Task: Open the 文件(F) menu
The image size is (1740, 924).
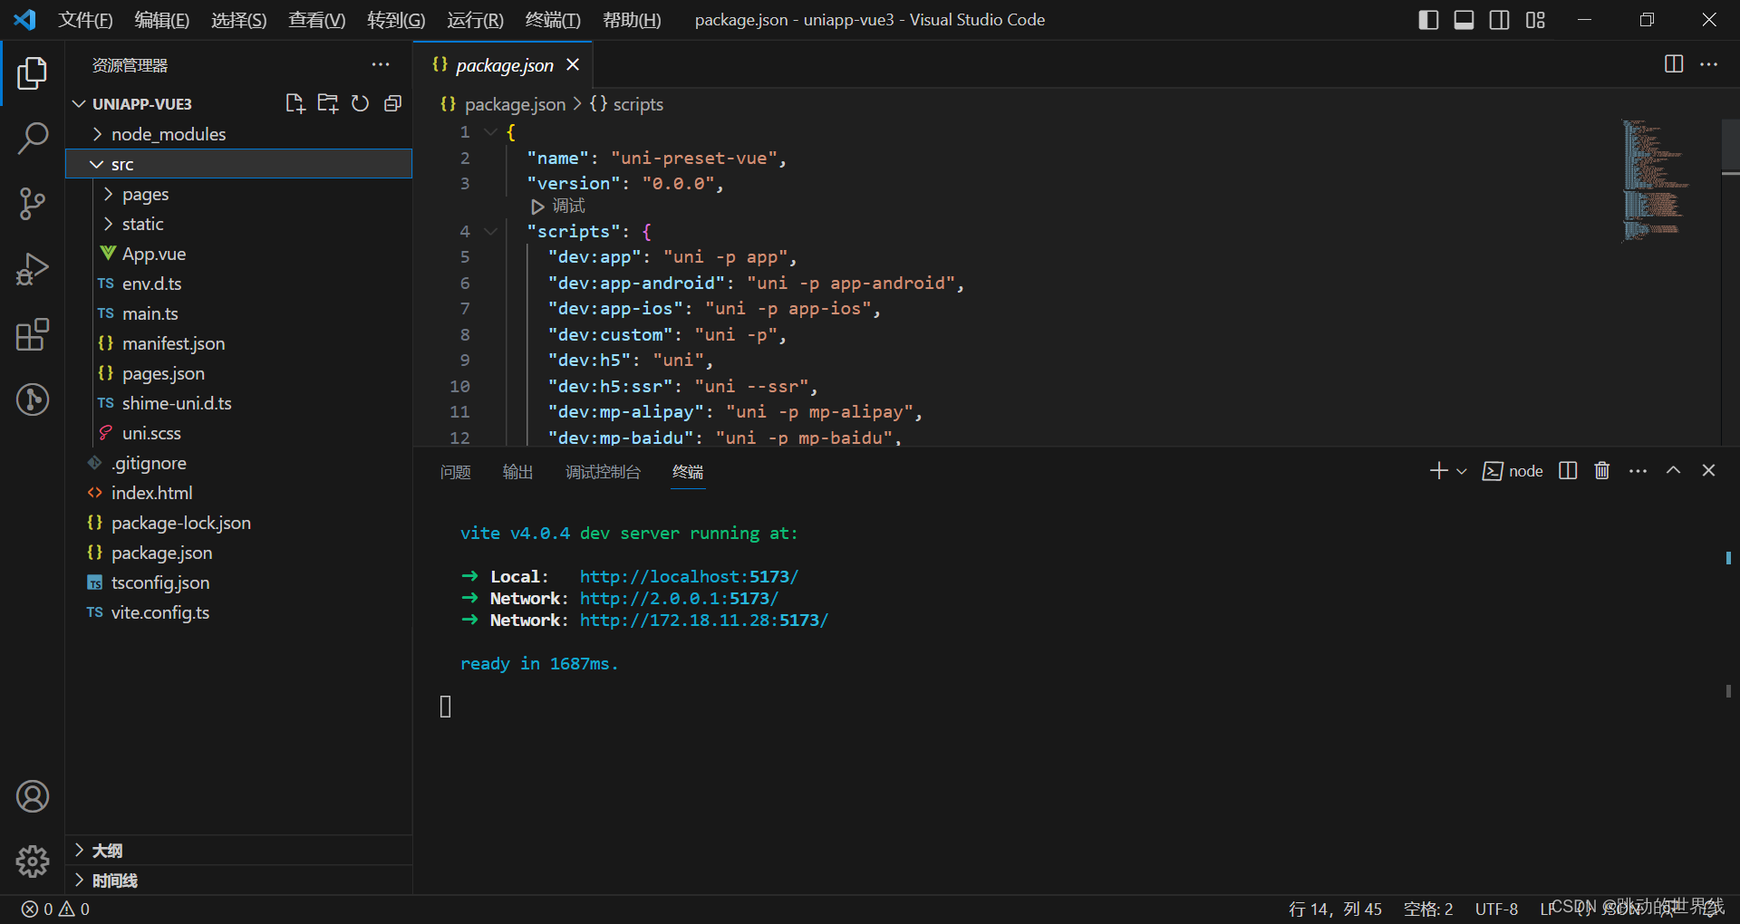Action: [85, 20]
